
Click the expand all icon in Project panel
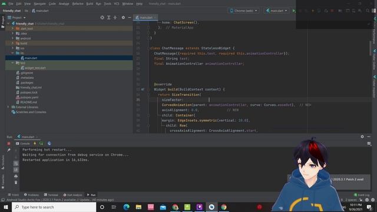coord(108,18)
